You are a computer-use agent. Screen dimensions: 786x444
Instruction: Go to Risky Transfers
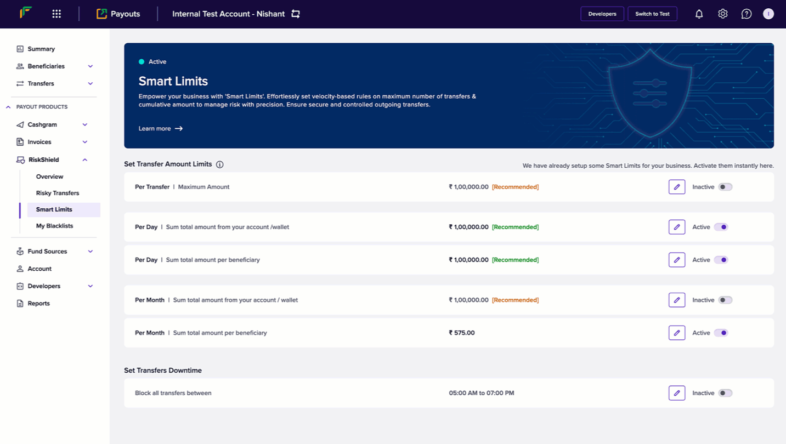click(x=58, y=193)
